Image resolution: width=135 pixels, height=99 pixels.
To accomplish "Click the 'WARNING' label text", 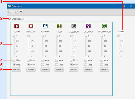I will pyautogui.click(x=45, y=32).
